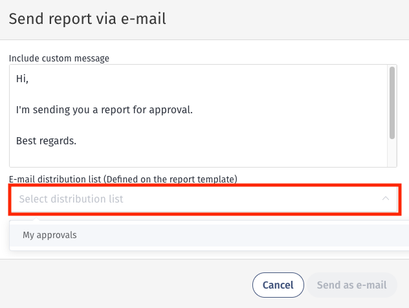Click the word sending in message body
Viewport: 409px width, 308px height.
[51, 110]
